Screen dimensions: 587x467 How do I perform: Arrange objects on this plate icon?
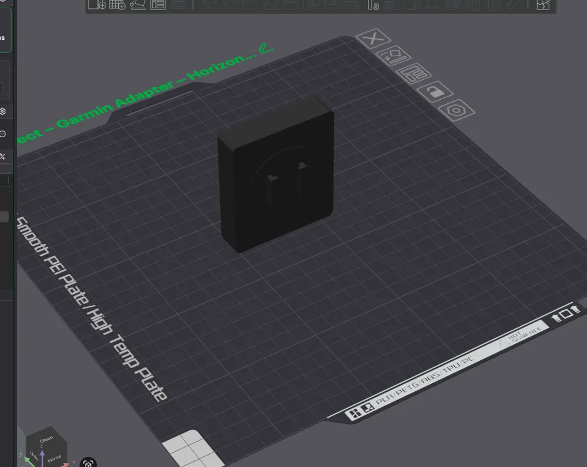pyautogui.click(x=414, y=73)
